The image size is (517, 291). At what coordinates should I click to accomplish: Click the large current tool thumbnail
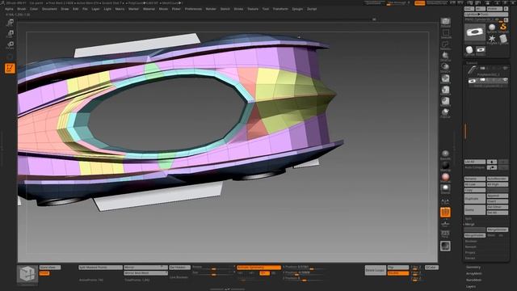(x=474, y=32)
